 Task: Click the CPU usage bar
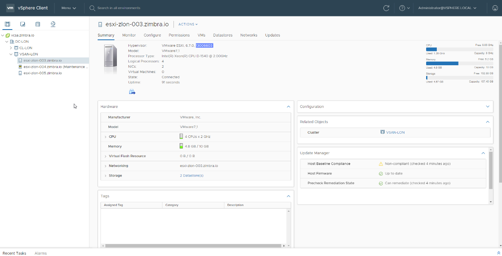(459, 49)
